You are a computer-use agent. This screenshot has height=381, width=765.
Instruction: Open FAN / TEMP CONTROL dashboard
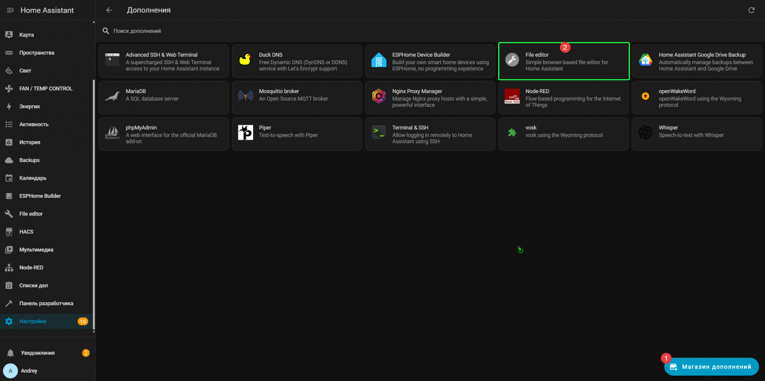tap(46, 89)
